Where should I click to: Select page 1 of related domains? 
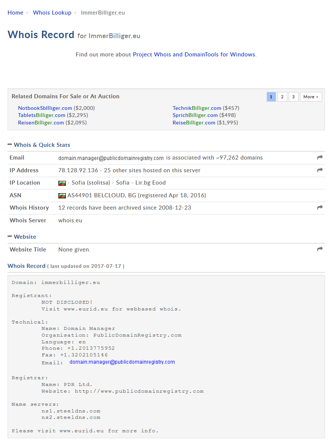coord(271,97)
